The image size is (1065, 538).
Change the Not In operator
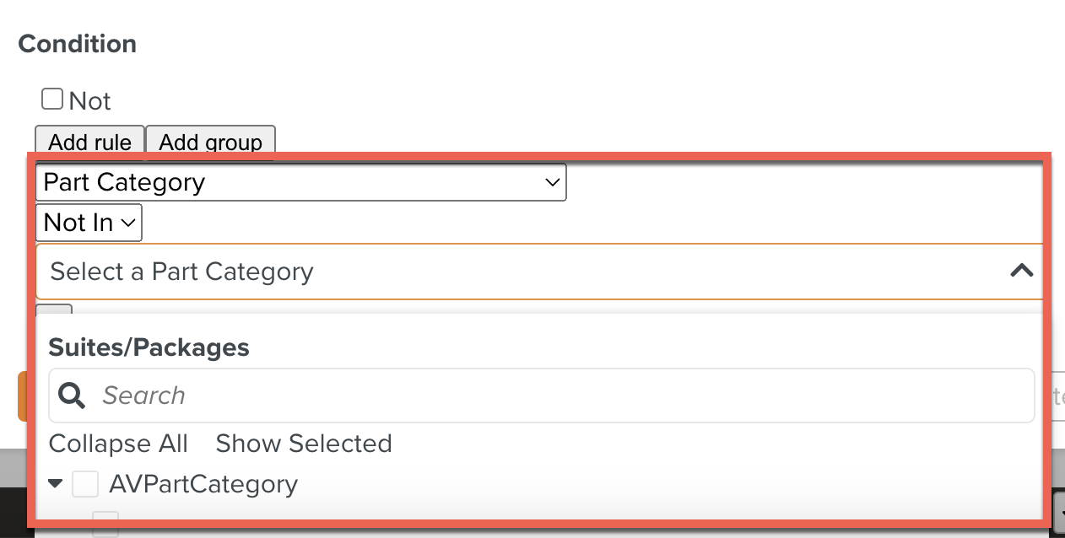[x=88, y=223]
